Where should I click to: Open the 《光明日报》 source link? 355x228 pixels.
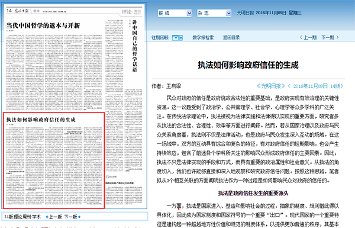coord(271,86)
